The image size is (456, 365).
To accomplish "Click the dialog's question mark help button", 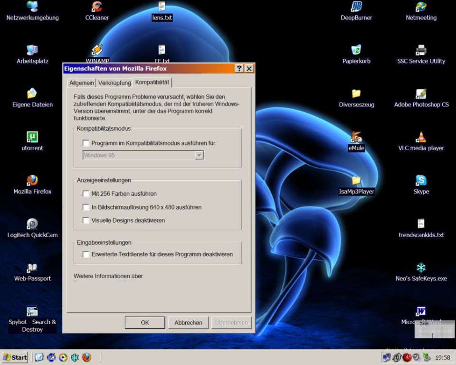I will tap(239, 69).
